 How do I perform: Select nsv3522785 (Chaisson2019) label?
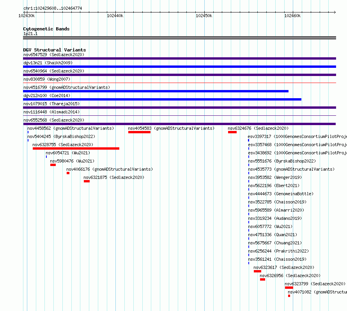click(x=277, y=202)
